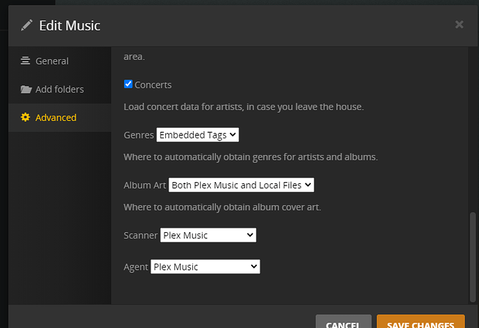
Task: Click the Concerts checkbox label text
Action: (x=153, y=85)
